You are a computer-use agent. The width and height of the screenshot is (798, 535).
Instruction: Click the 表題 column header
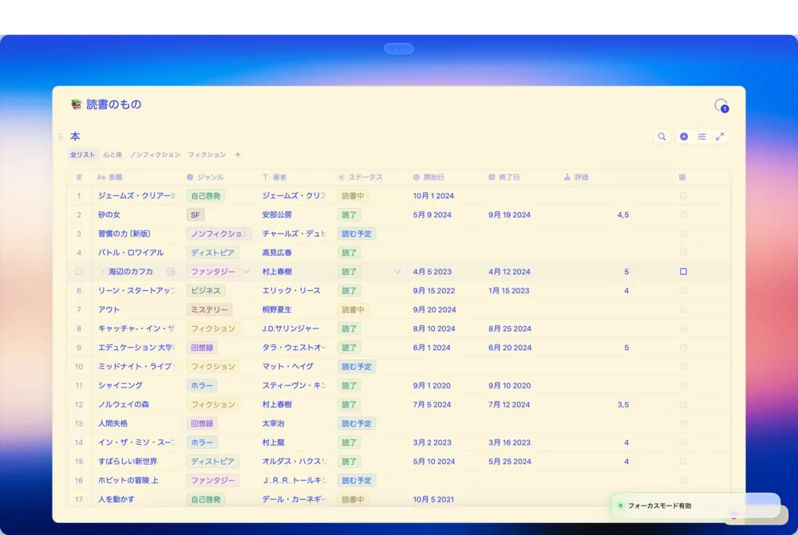pyautogui.click(x=110, y=177)
